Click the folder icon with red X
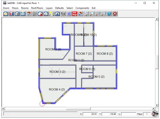 coord(40,14)
